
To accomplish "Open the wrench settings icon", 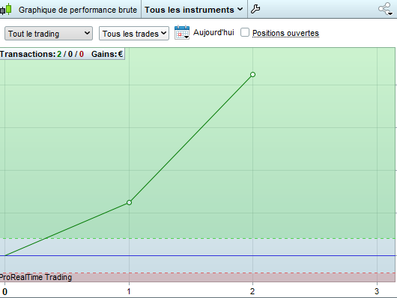I will point(255,9).
